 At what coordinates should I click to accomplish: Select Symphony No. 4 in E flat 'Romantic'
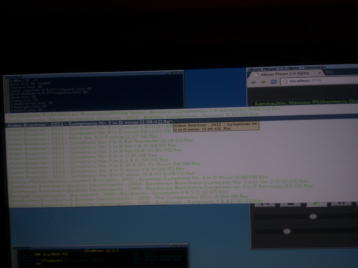(101, 141)
